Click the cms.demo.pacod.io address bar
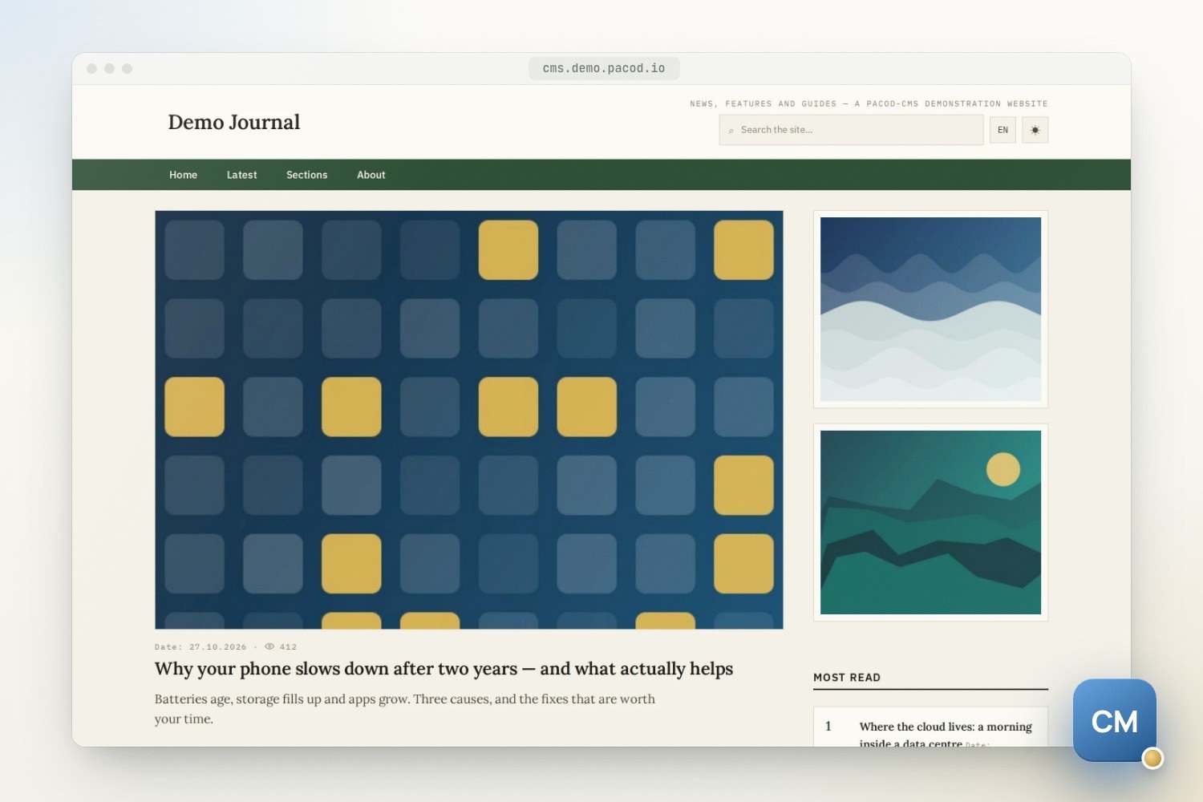Image resolution: width=1203 pixels, height=802 pixels. coord(604,68)
